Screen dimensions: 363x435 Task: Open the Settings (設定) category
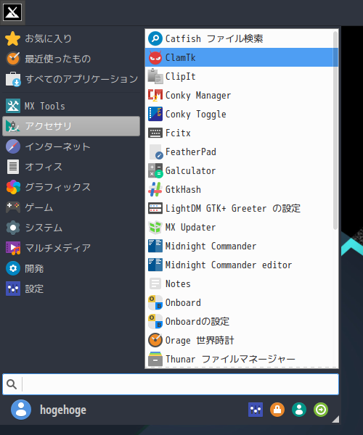(71, 289)
